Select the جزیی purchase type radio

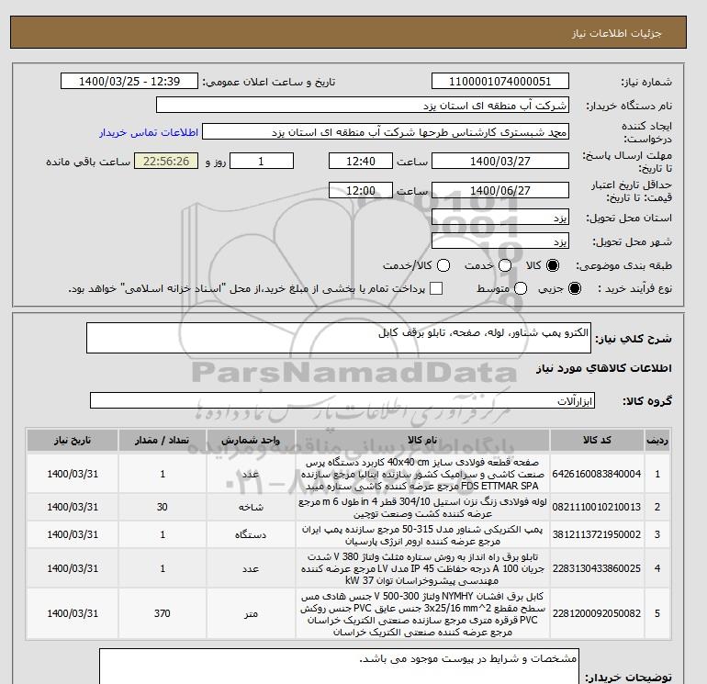575,288
